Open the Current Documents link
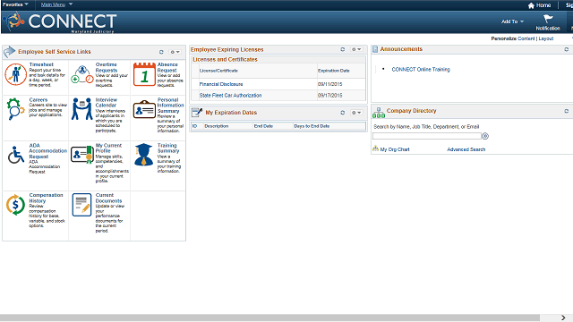Image resolution: width=573 pixels, height=322 pixels. 108,198
